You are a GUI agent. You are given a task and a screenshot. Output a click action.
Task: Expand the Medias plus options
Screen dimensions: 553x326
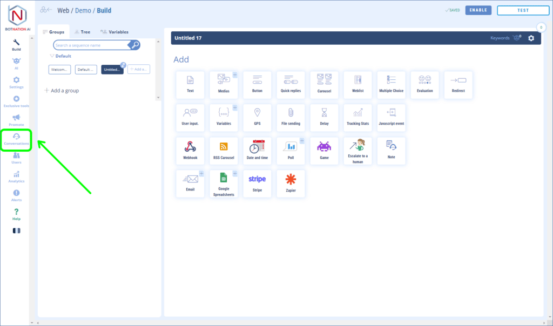235,74
